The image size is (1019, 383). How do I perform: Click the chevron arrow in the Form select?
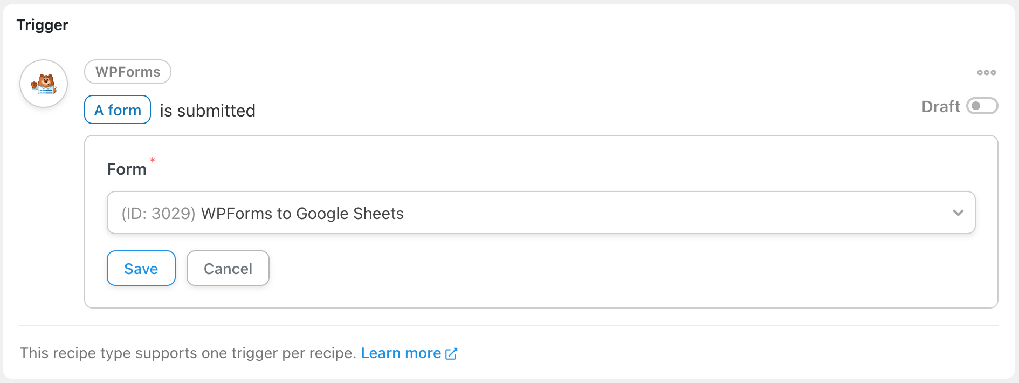(958, 213)
